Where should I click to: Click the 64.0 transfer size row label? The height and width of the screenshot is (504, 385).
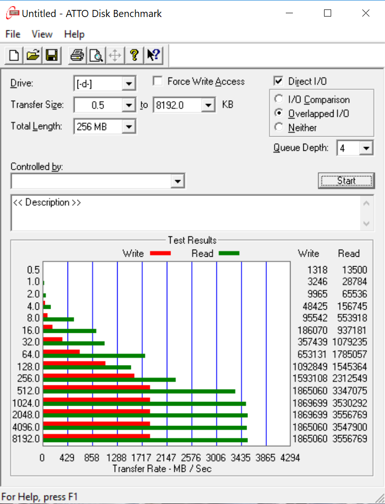click(x=31, y=354)
